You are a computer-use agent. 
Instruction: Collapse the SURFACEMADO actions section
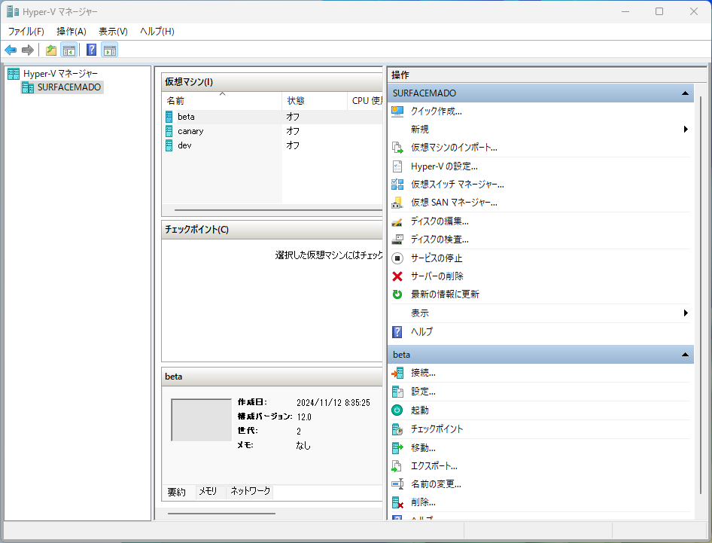click(x=685, y=93)
